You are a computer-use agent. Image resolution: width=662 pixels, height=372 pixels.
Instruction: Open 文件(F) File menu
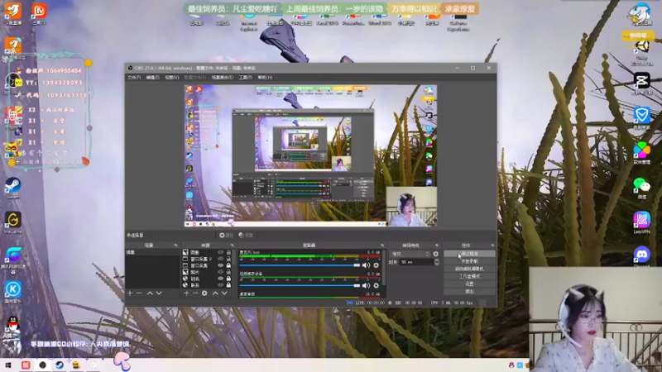134,78
